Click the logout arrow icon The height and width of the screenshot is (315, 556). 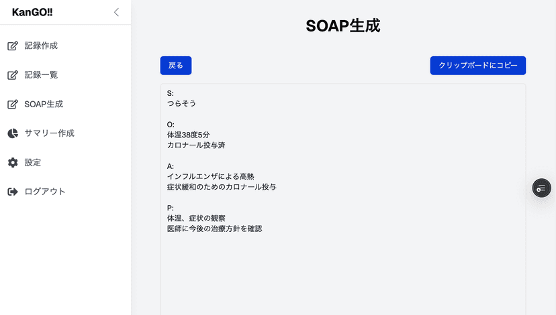[13, 192]
